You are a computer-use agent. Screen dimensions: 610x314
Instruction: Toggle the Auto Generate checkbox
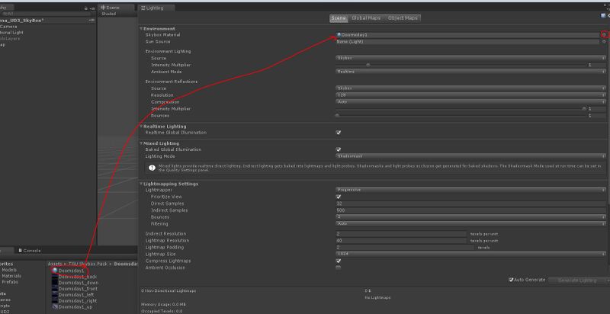(x=511, y=280)
